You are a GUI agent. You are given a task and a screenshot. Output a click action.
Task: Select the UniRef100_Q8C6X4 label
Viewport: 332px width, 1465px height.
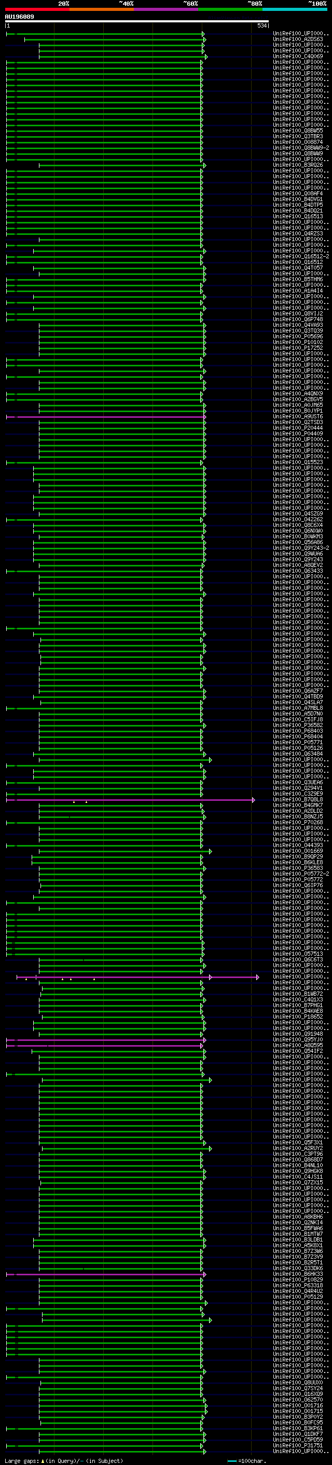click(x=298, y=525)
